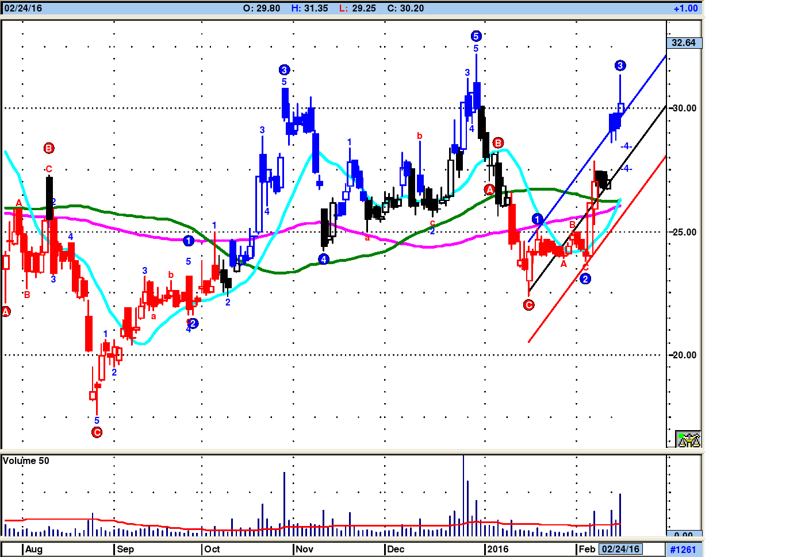Click circled red B near early January candles
Image resolution: width=805 pixels, height=557 pixels.
[x=498, y=142]
